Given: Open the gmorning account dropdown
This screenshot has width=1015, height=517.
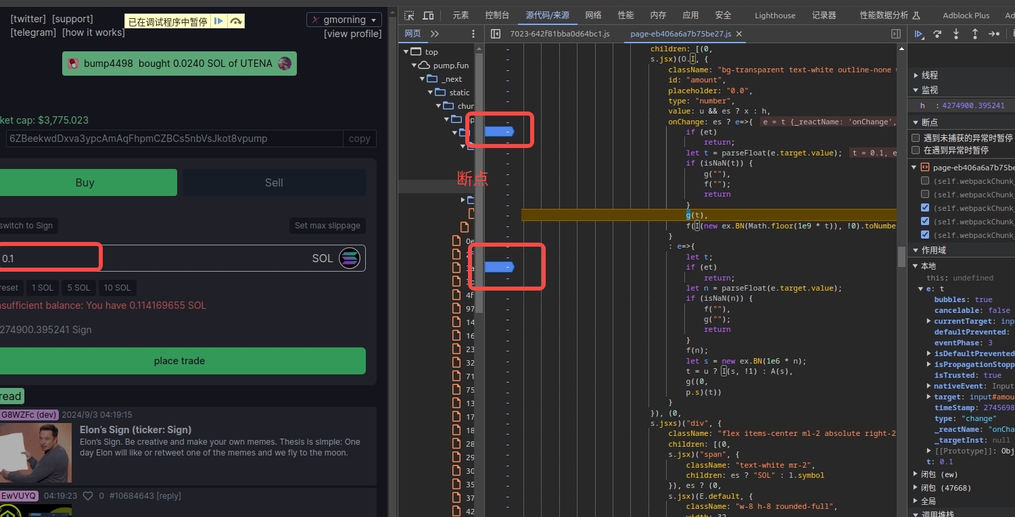Looking at the screenshot, I should pyautogui.click(x=344, y=20).
